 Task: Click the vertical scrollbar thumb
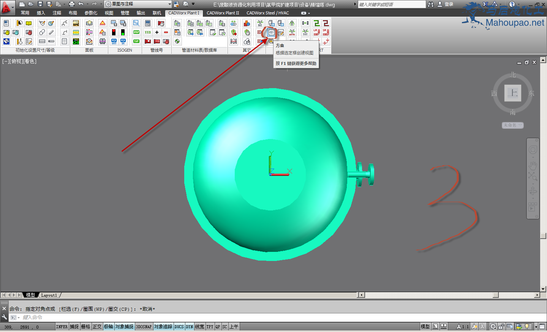[x=543, y=236]
